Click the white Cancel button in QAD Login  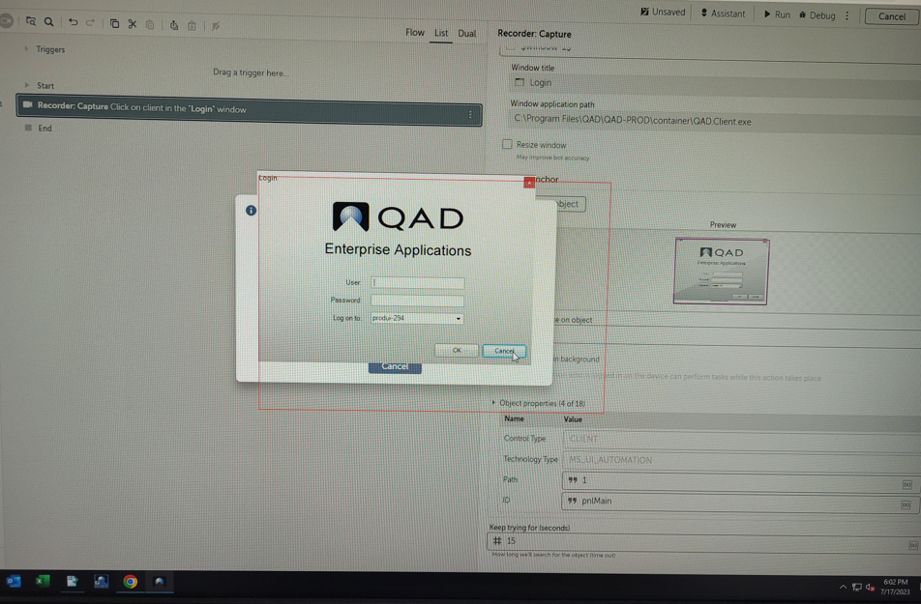504,351
